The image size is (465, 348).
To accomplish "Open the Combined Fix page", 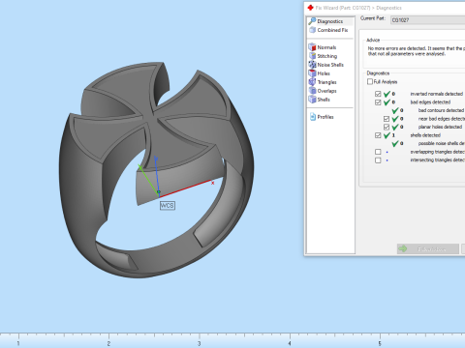I will click(328, 30).
